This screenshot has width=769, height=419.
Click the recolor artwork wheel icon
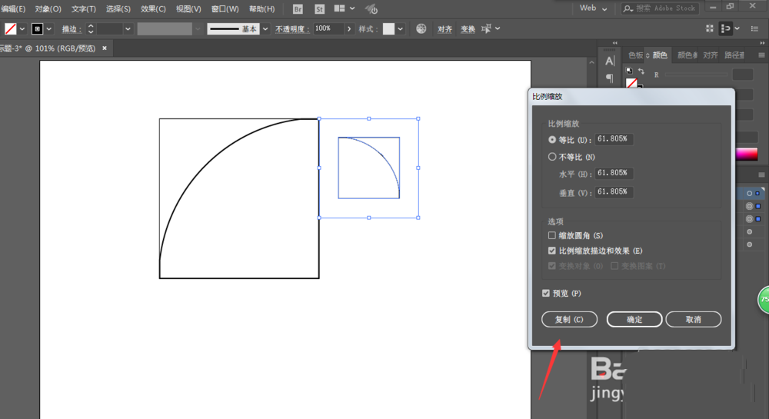click(421, 28)
